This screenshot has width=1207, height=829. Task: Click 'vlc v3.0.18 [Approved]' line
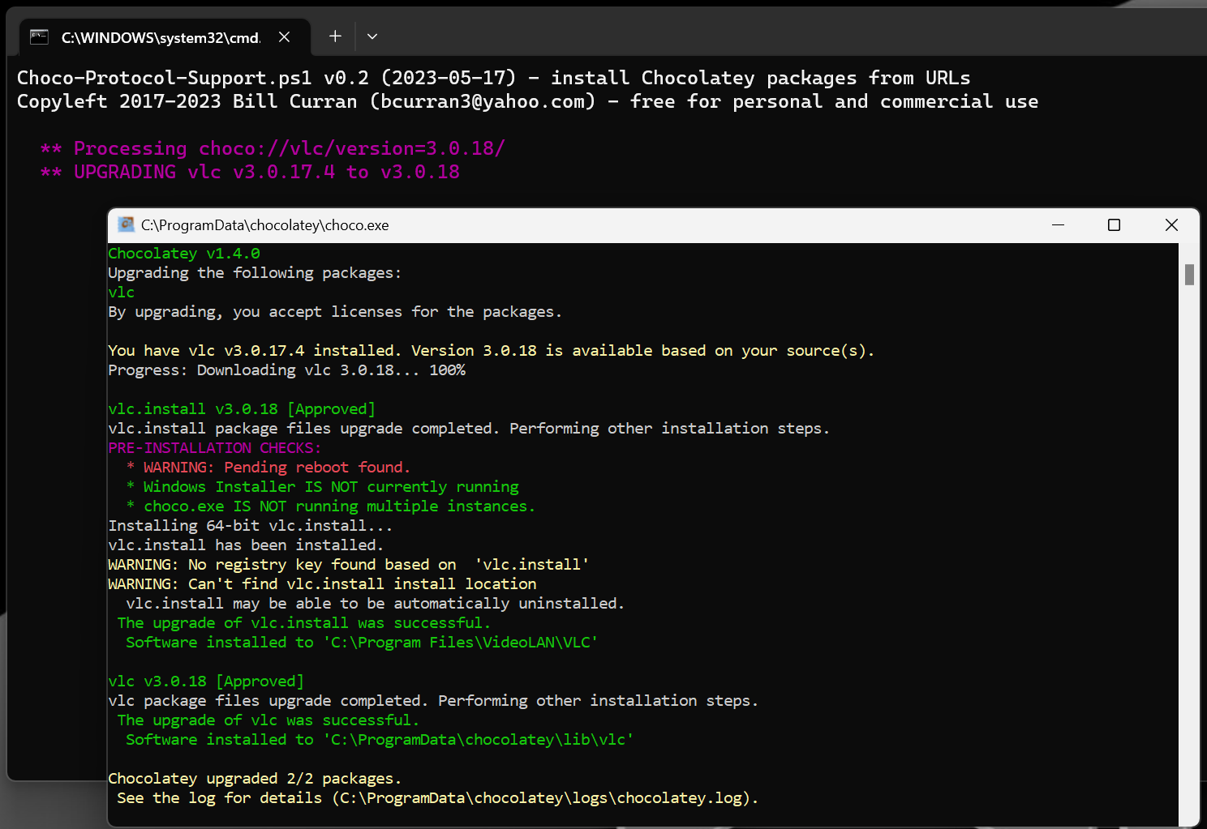[206, 682]
